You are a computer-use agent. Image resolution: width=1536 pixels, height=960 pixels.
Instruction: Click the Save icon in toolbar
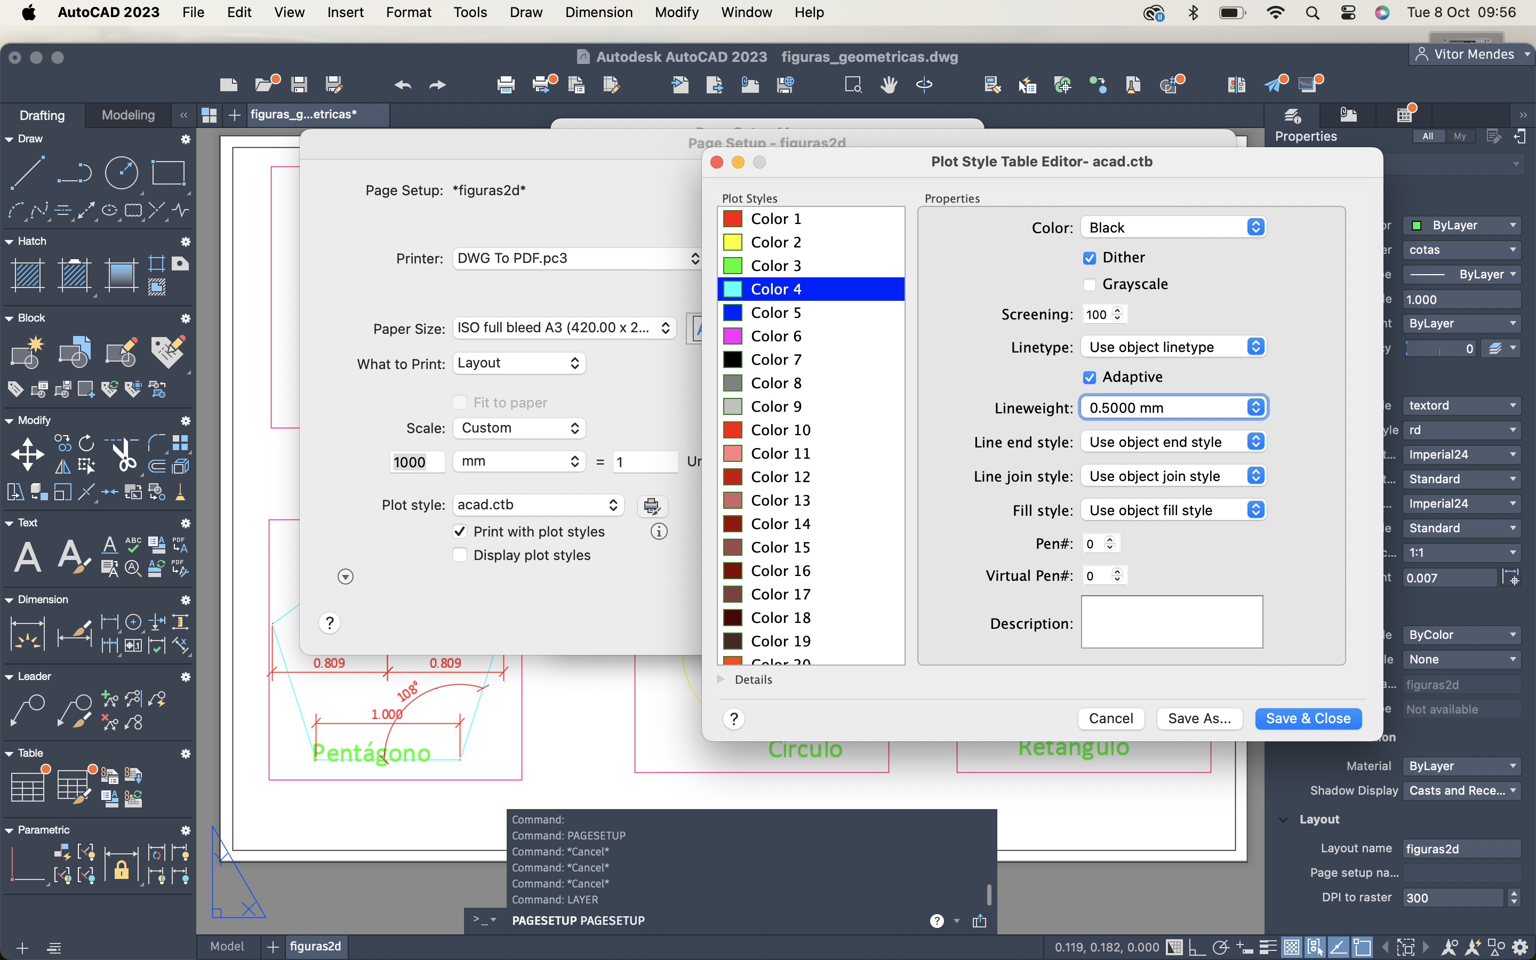[299, 84]
